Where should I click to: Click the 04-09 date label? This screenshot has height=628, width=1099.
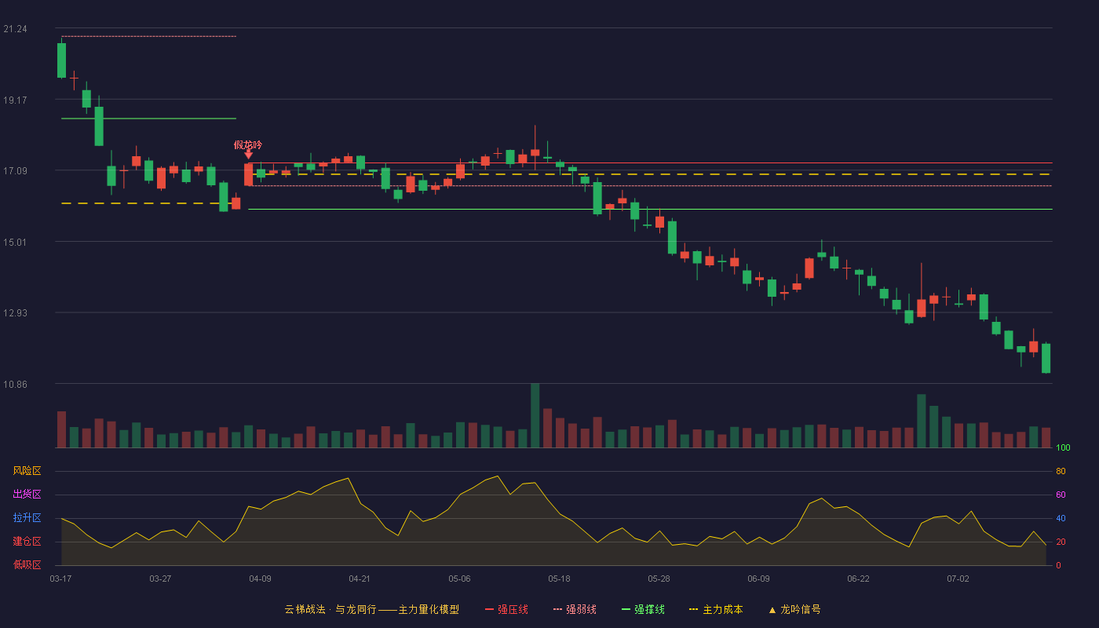(x=260, y=579)
